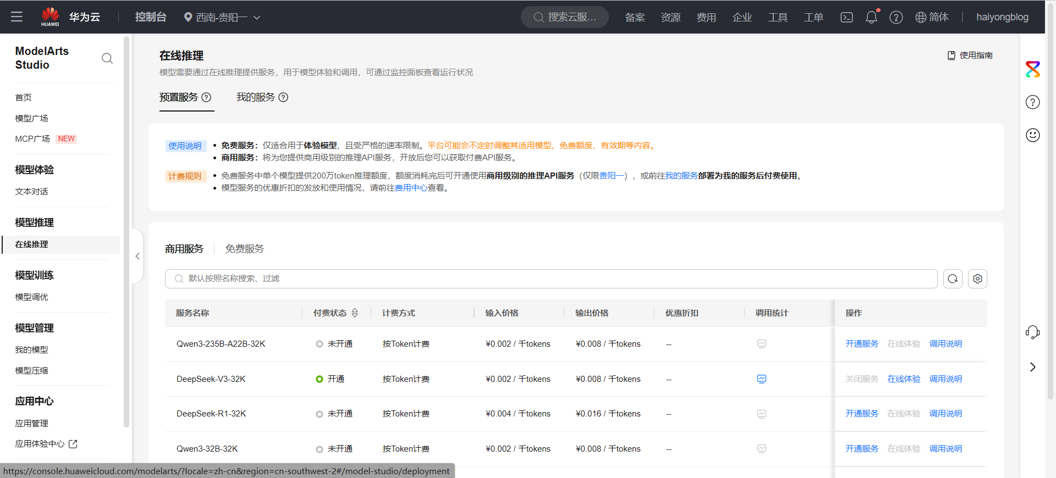This screenshot has width=1056, height=478.
Task: Open the 西南-贵阳一 region dropdown
Action: pyautogui.click(x=222, y=18)
